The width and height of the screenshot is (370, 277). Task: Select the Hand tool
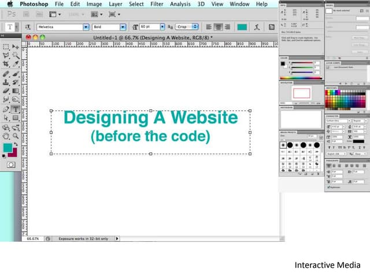[6, 136]
